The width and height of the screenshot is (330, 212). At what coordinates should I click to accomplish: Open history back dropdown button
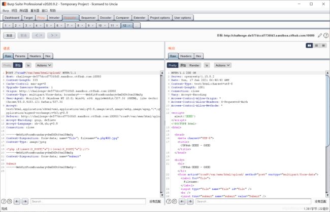(38, 35)
